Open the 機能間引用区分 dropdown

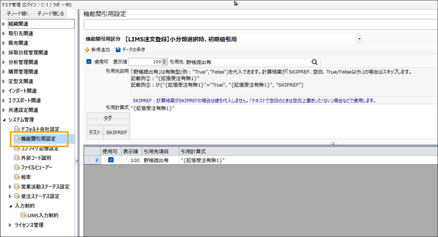(x=359, y=39)
